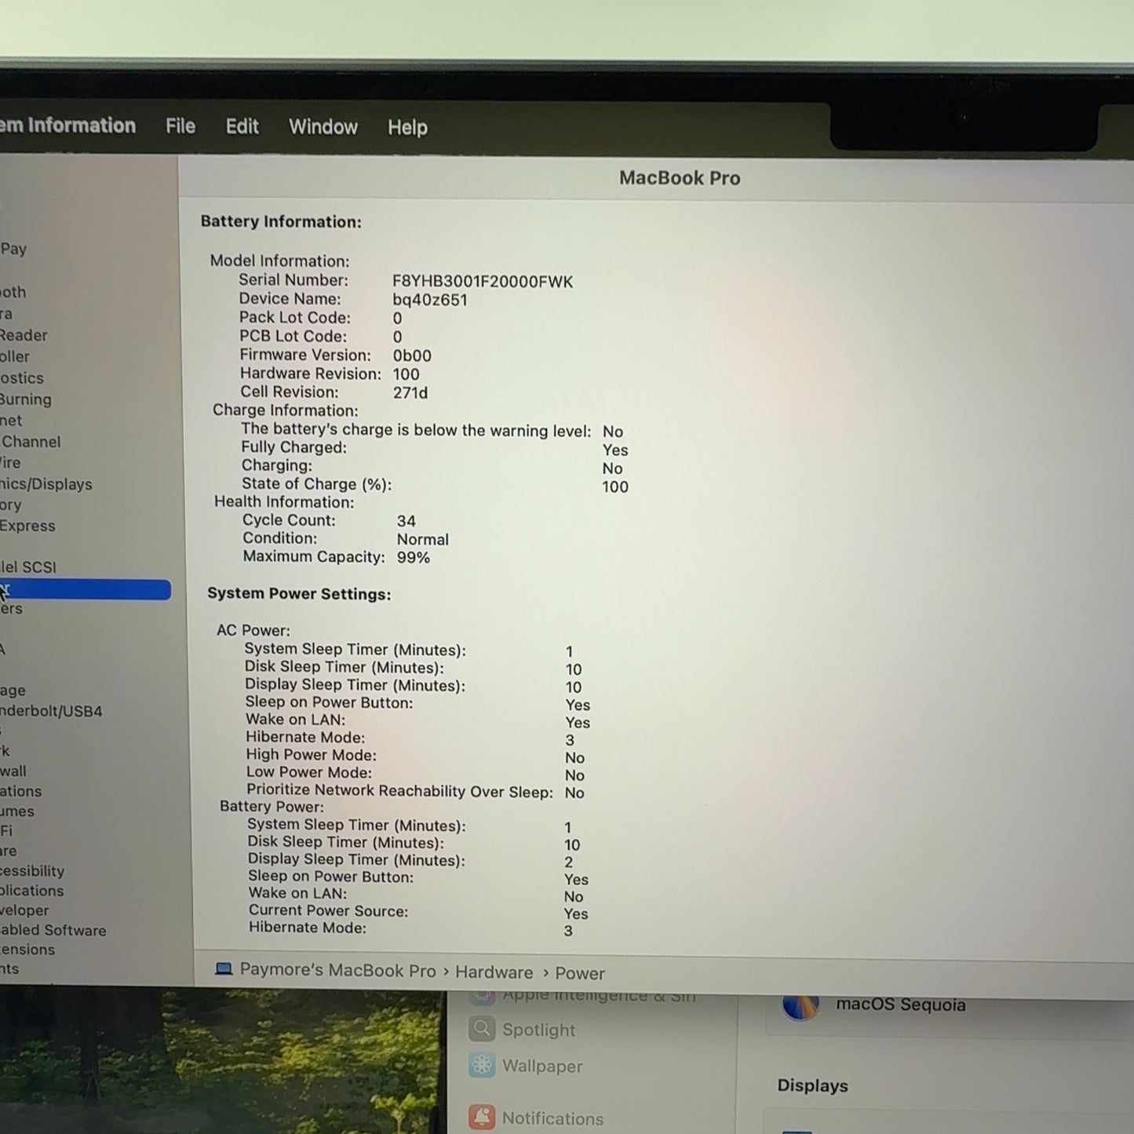Click the device name value bq40z651

(x=430, y=300)
